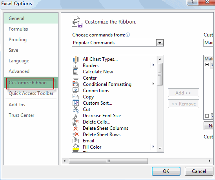Expand the Fill Color submenu arrow

tap(153, 147)
